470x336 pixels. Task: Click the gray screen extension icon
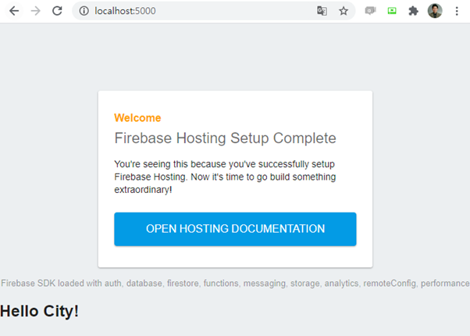coord(371,11)
